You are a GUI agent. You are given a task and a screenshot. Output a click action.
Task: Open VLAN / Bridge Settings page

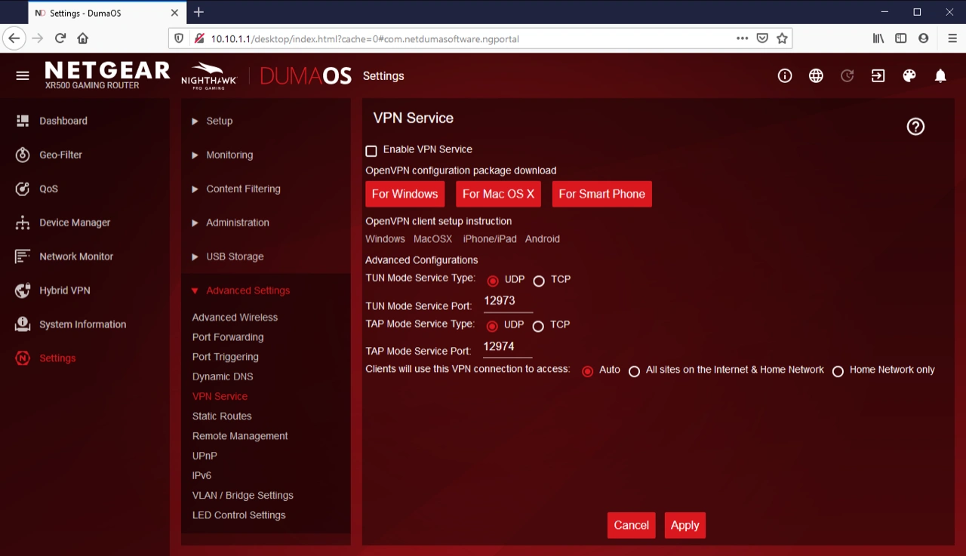[242, 495]
